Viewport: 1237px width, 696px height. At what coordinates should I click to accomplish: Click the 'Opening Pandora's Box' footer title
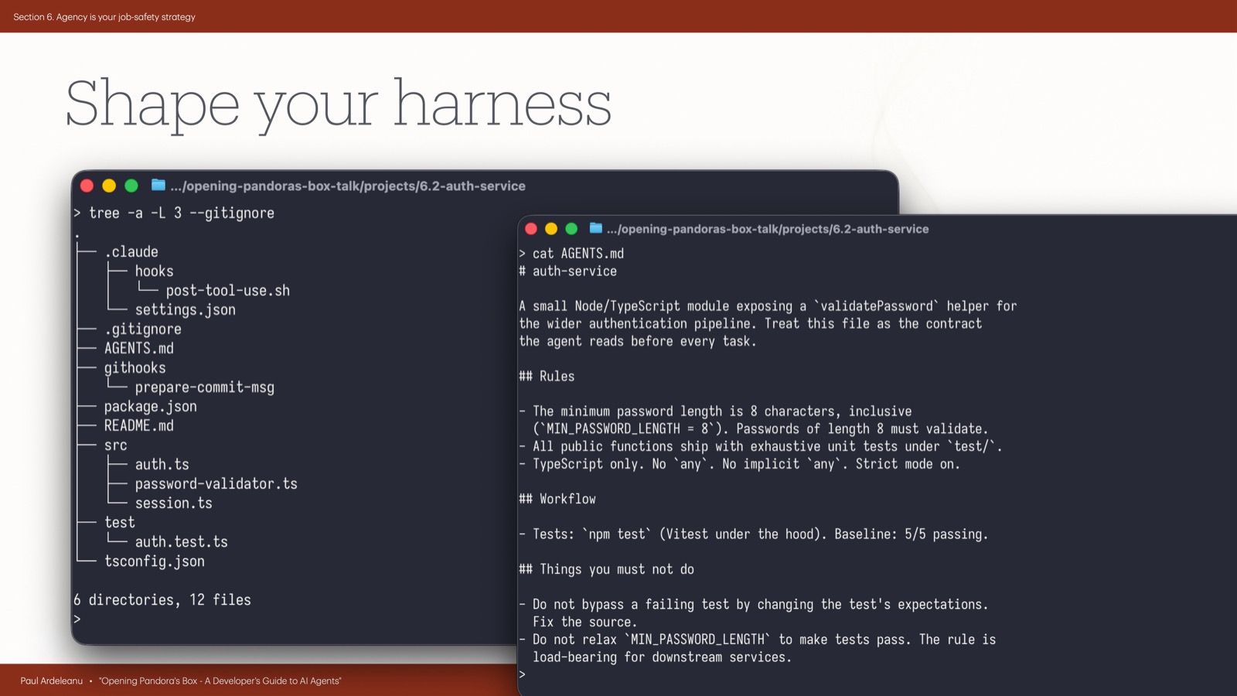(x=220, y=681)
